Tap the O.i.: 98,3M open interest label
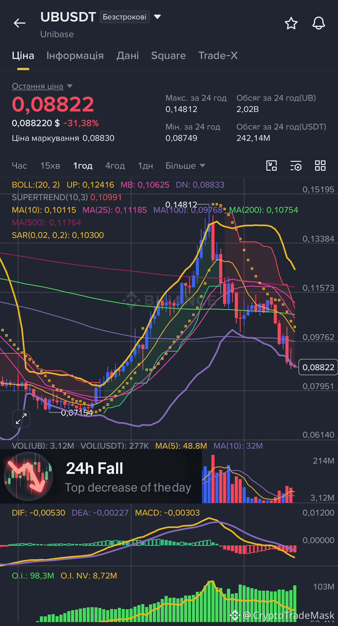 click(33, 576)
